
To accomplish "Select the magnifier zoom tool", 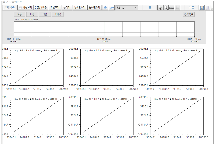I will (166, 8).
